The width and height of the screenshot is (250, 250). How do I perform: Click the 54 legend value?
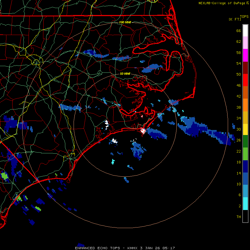tap(239, 63)
